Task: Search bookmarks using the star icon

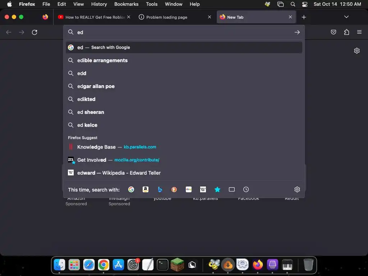Action: [217, 189]
